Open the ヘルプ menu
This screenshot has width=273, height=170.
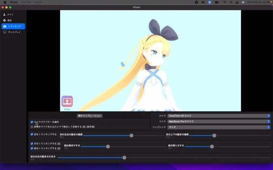click(x=38, y=2)
